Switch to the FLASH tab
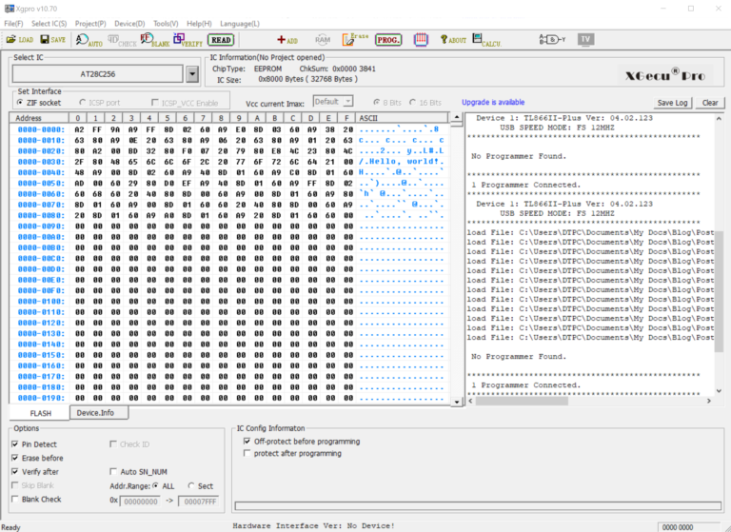 pyautogui.click(x=40, y=413)
